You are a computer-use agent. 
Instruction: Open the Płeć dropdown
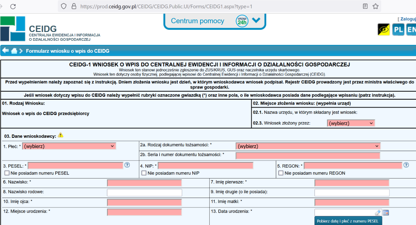pos(69,146)
